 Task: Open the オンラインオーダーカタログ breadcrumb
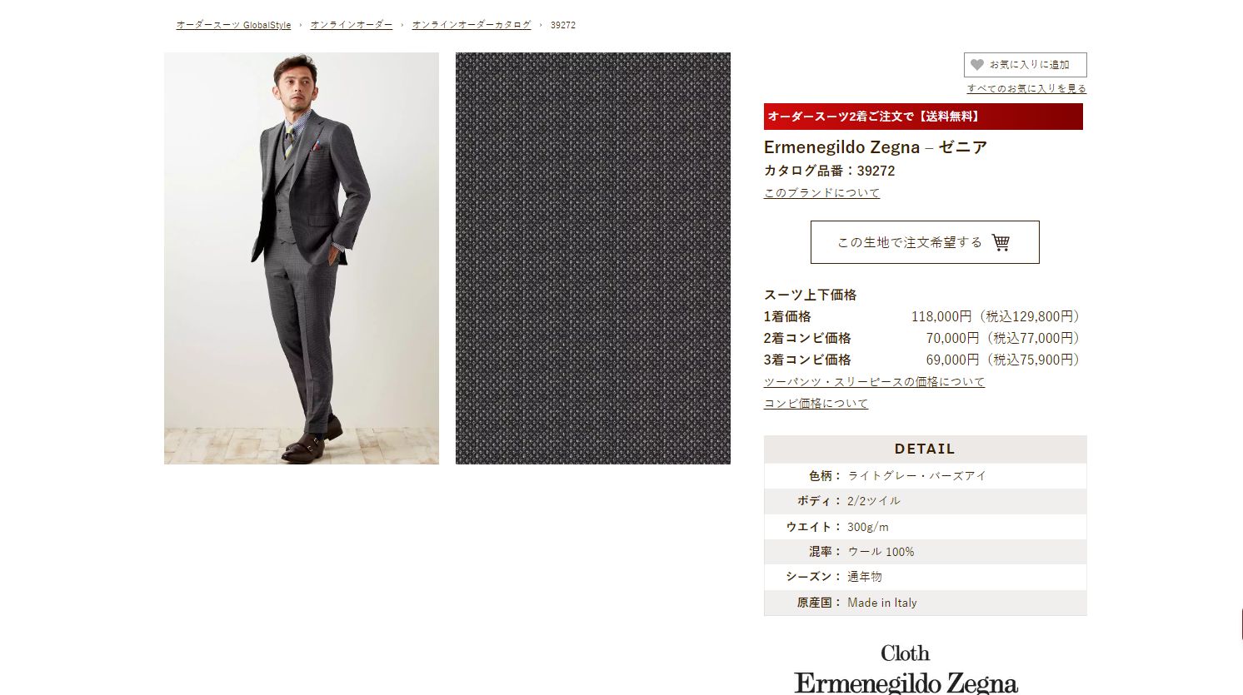pyautogui.click(x=472, y=25)
